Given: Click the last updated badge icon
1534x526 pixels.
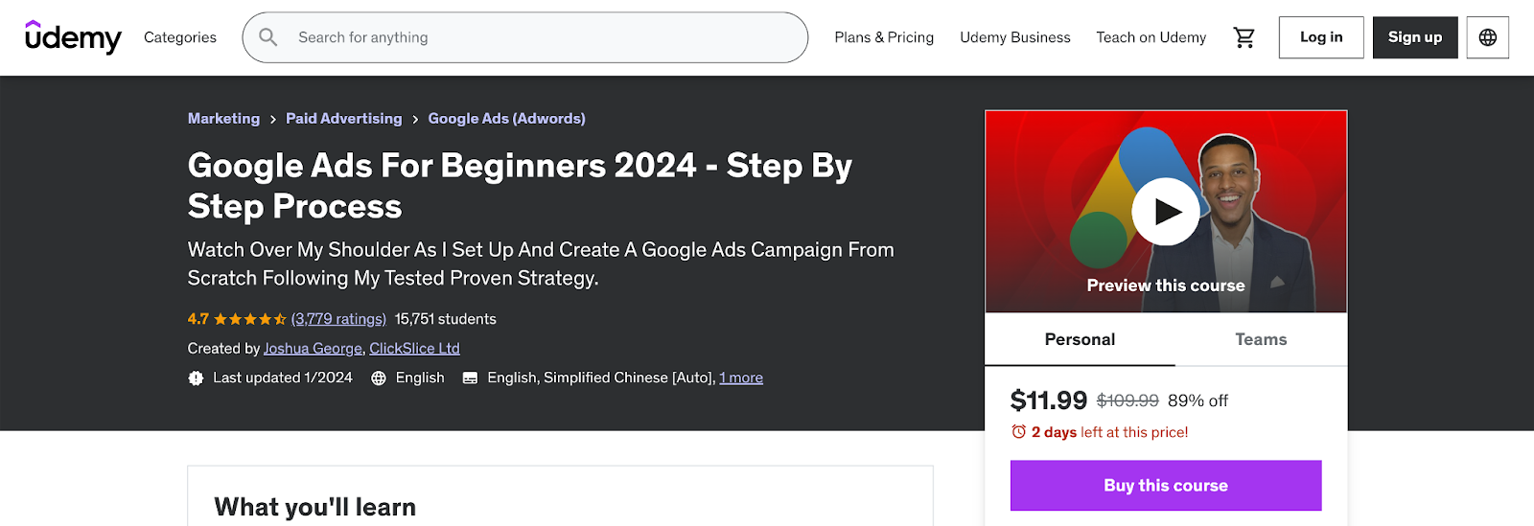Looking at the screenshot, I should point(196,378).
